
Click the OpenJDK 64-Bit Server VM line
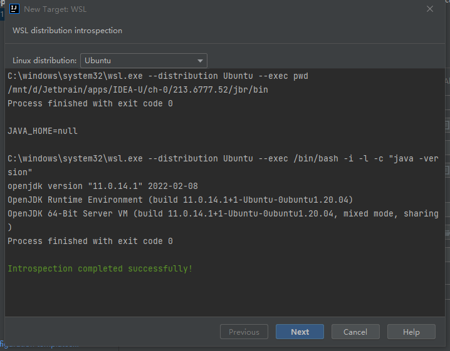(222, 214)
